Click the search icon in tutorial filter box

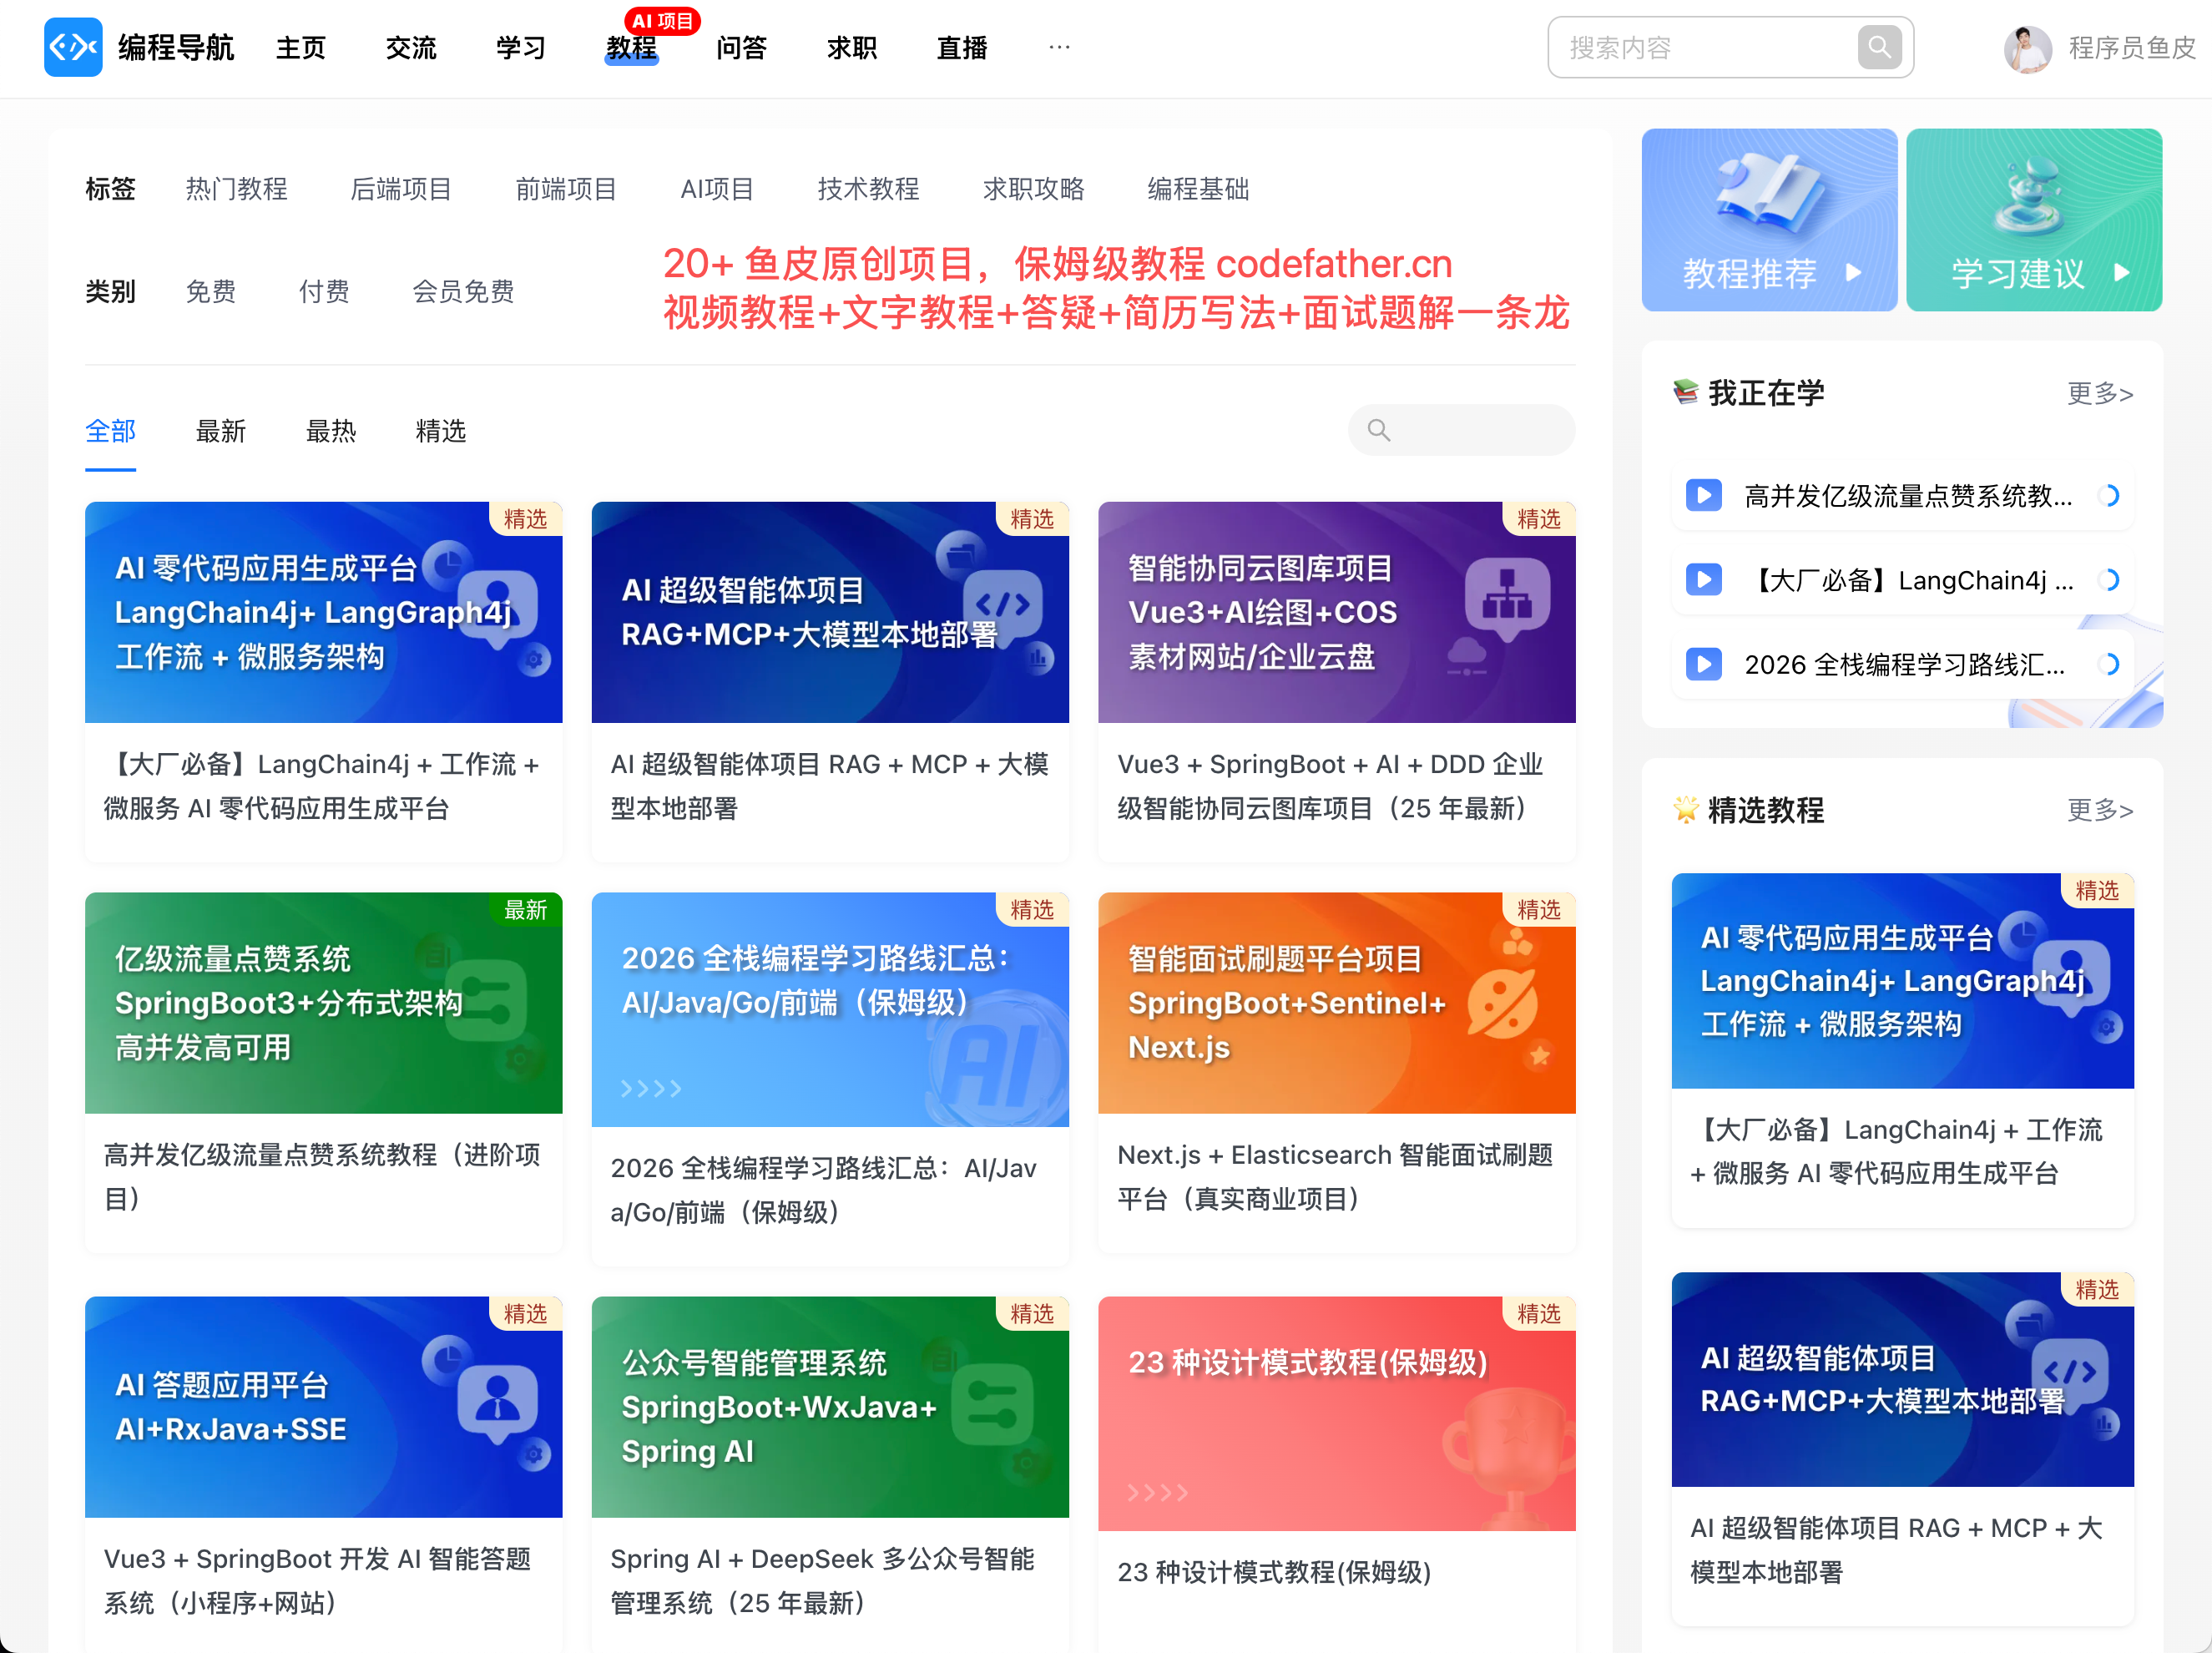[x=1379, y=430]
